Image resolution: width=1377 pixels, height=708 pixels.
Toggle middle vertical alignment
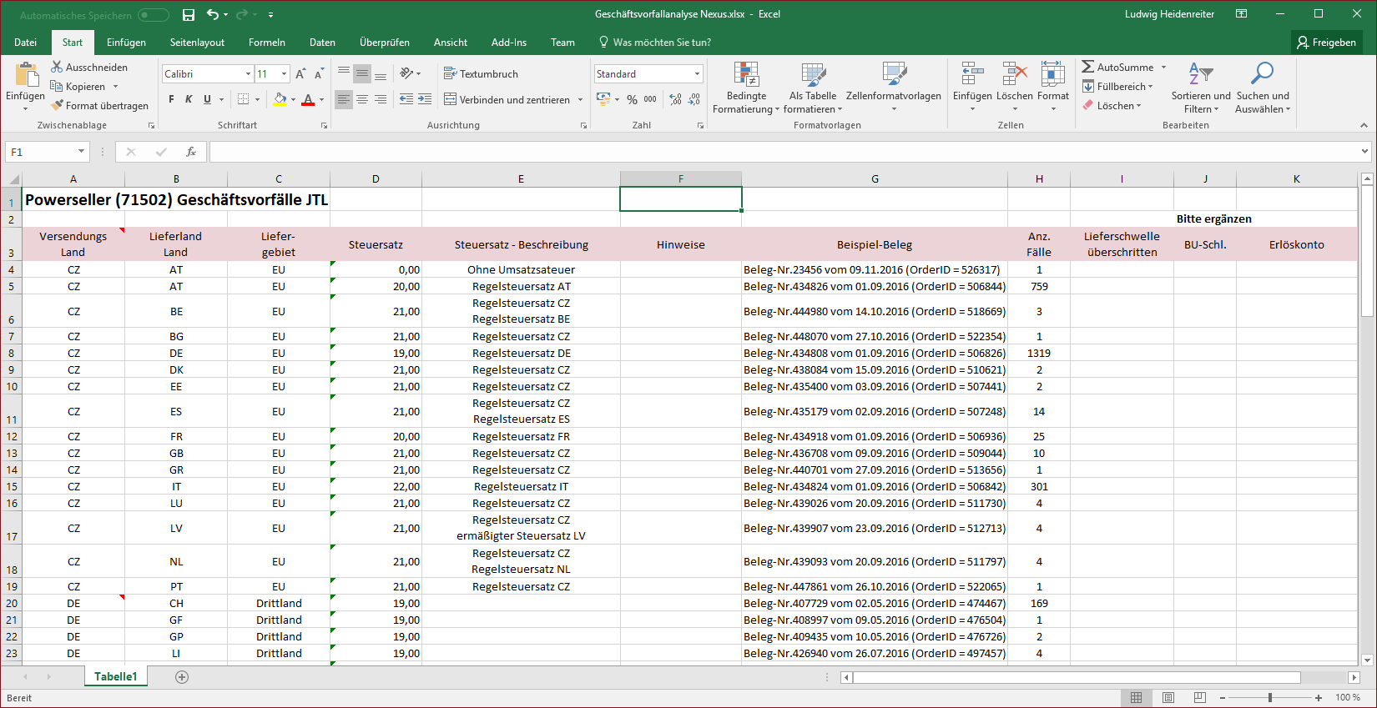pyautogui.click(x=362, y=73)
